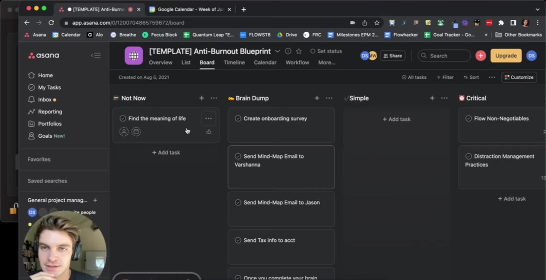
Task: Open Filter options
Action: [x=445, y=77]
